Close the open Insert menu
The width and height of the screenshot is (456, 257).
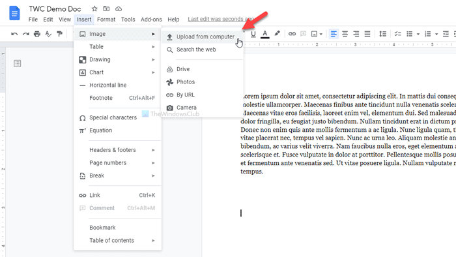click(x=84, y=20)
